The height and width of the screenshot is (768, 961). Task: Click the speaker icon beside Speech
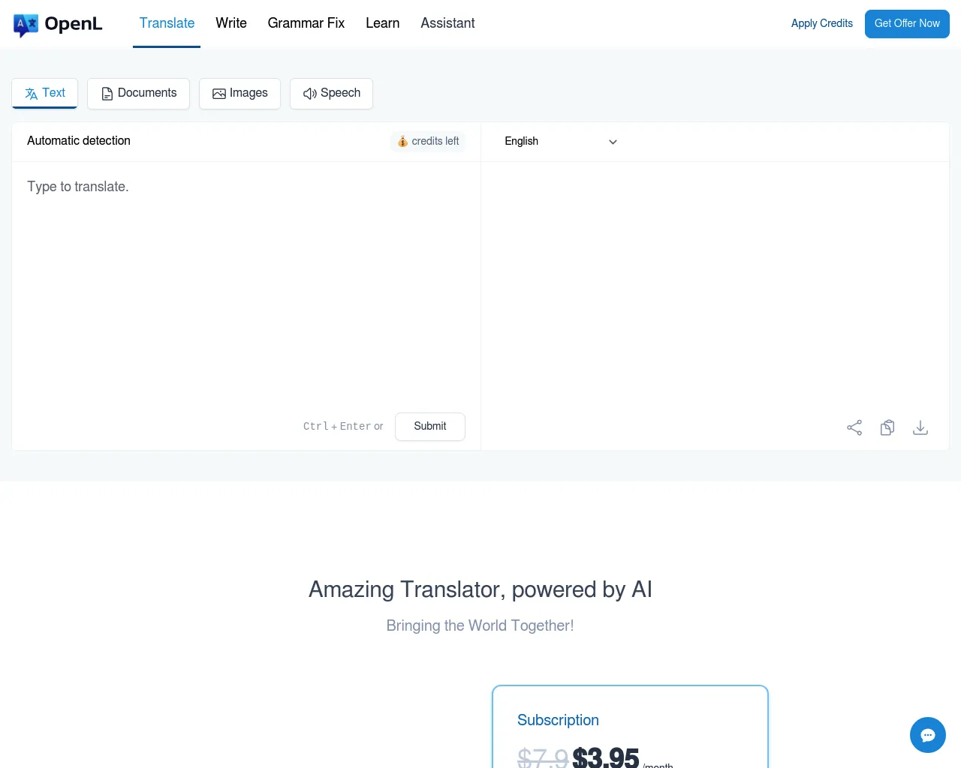coord(310,94)
